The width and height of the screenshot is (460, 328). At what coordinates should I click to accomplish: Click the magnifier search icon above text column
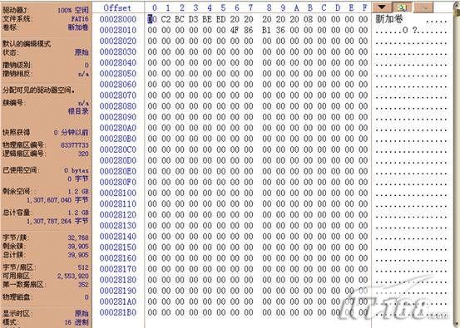point(403,7)
